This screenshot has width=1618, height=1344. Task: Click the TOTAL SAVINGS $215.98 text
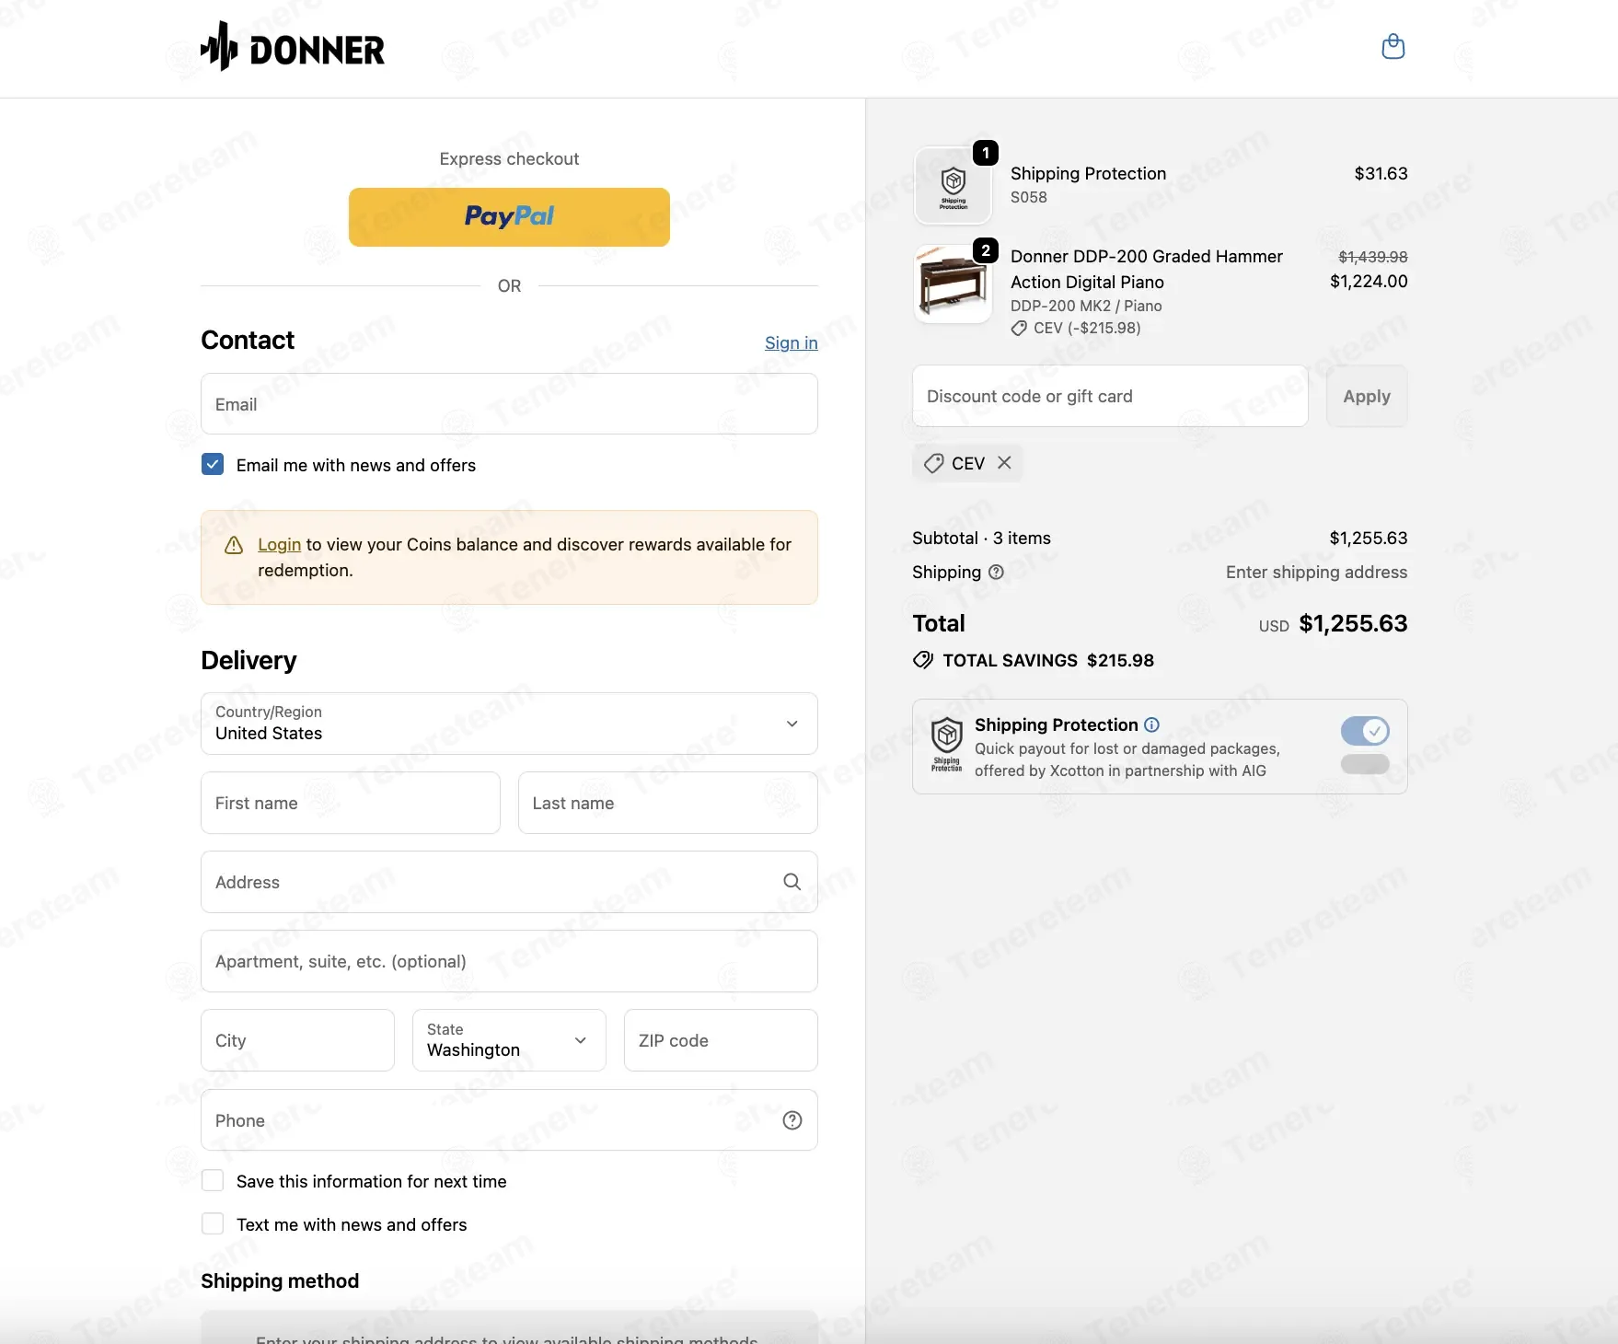pyautogui.click(x=1048, y=660)
